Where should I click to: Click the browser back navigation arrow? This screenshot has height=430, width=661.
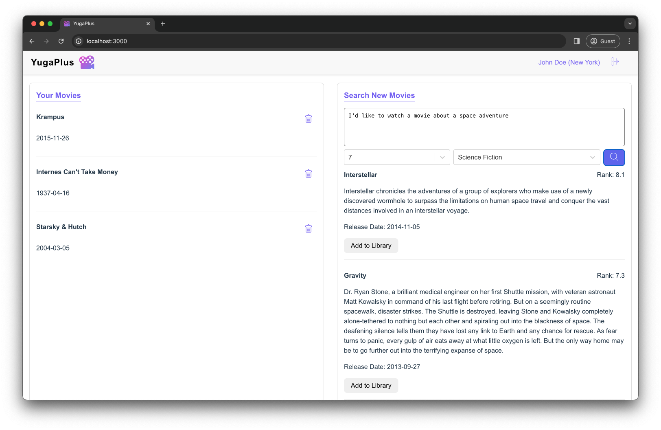32,41
